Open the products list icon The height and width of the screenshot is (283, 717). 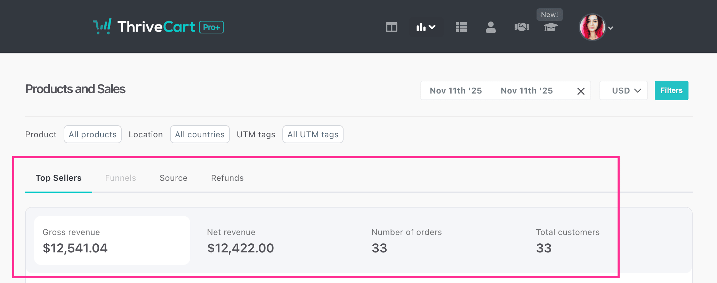tap(461, 27)
